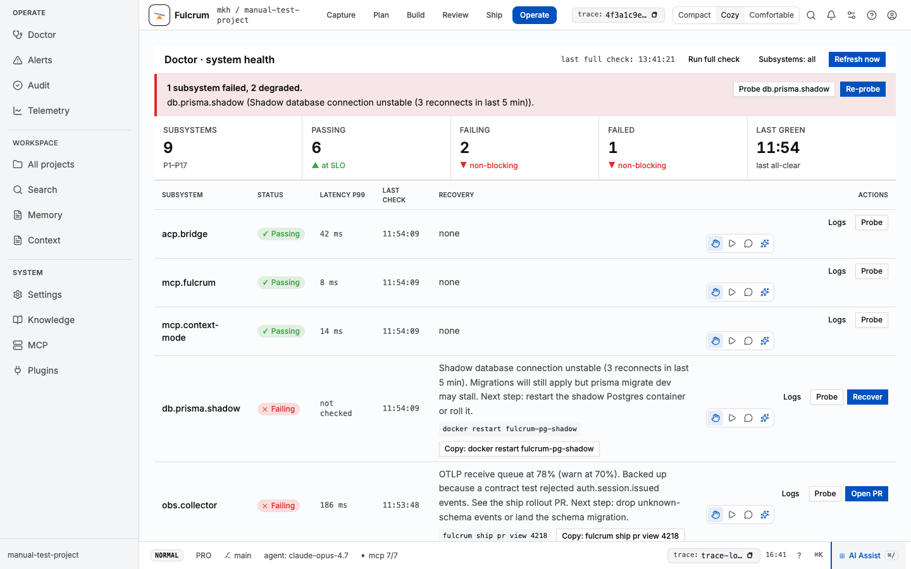Open Knowledge in sidebar
Screen dimensions: 911x569
pyautogui.click(x=70, y=320)
